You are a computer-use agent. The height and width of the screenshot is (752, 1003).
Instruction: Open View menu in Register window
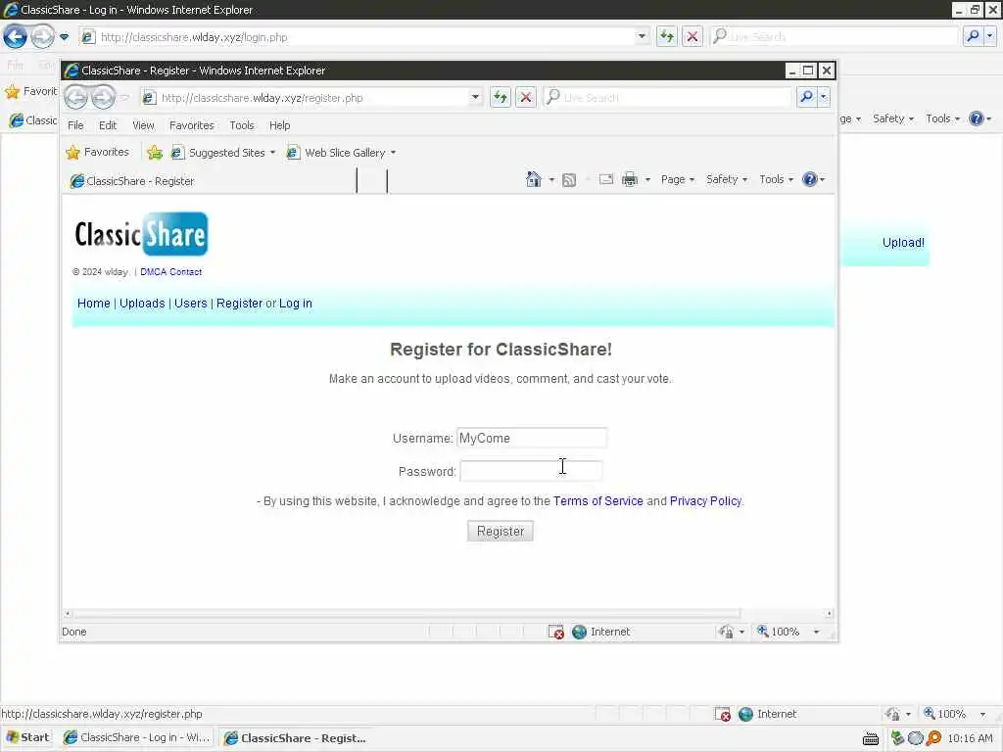point(143,125)
